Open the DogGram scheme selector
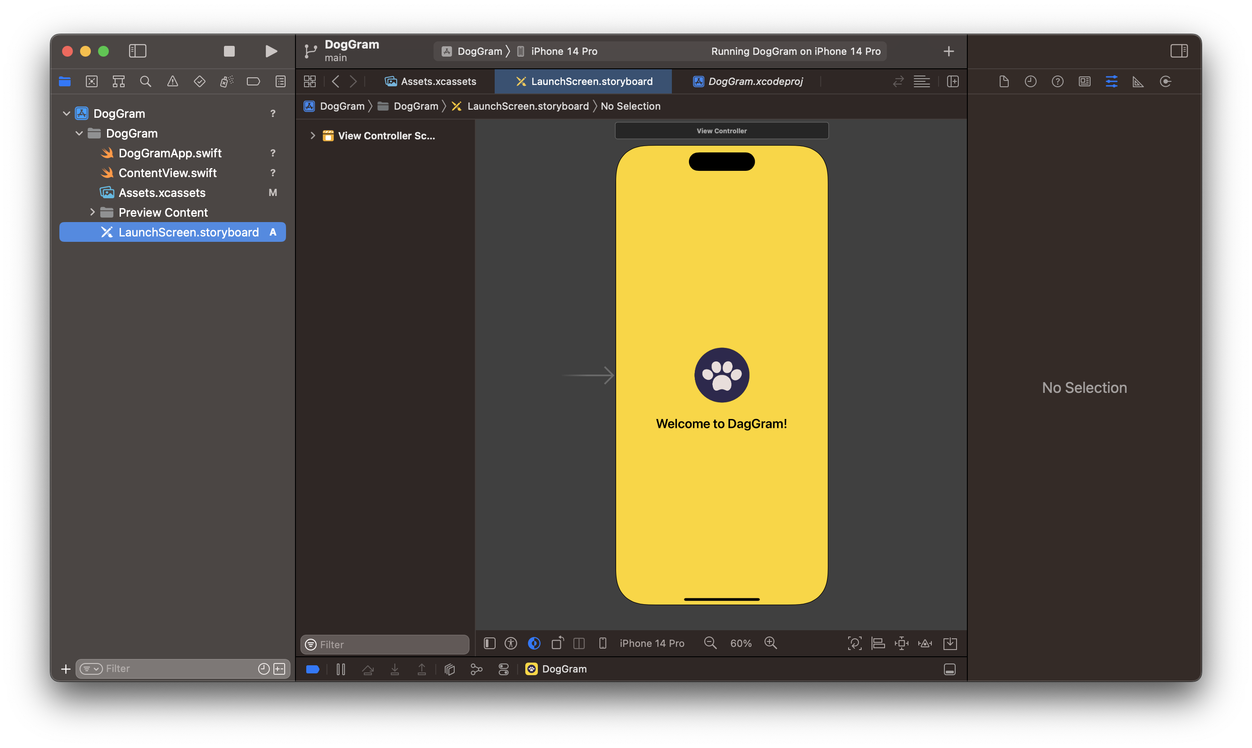 pos(473,51)
